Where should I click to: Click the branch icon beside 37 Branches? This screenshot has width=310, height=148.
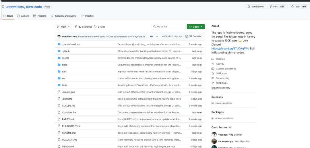click(x=76, y=27)
